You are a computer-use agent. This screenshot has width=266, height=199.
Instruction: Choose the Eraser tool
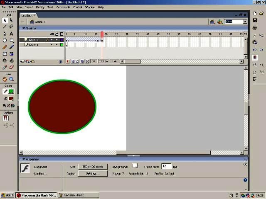tap(11, 67)
